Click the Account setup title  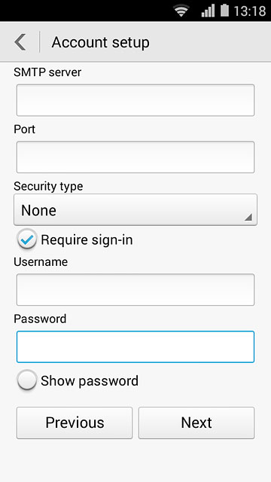coord(100,42)
